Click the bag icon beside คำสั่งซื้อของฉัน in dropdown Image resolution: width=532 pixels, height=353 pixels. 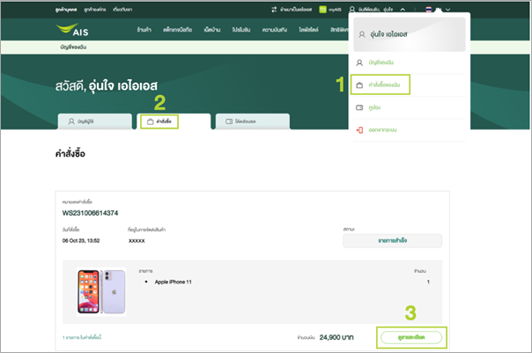(359, 85)
